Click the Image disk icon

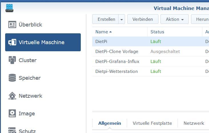point(12,113)
